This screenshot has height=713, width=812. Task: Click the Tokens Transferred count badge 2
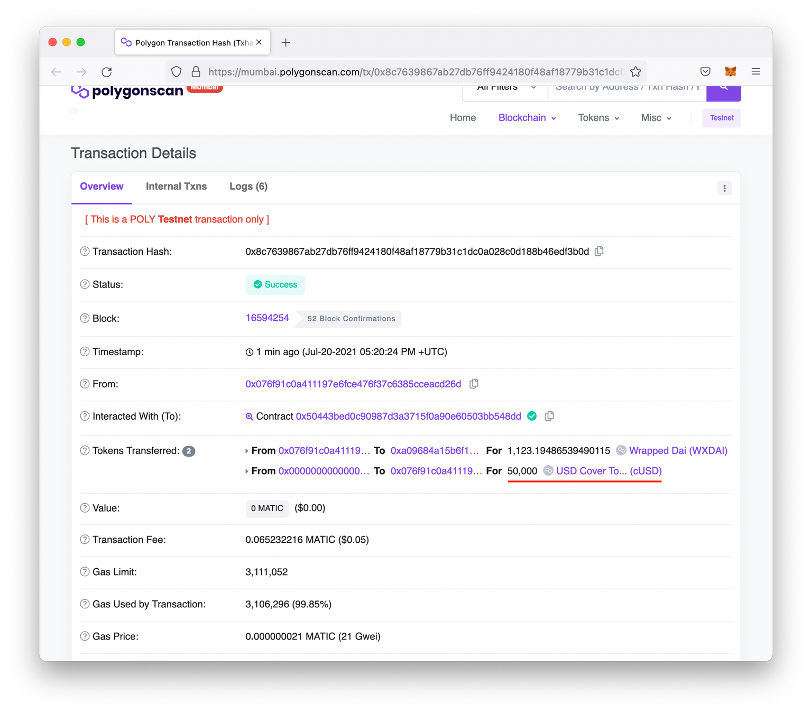pyautogui.click(x=189, y=451)
